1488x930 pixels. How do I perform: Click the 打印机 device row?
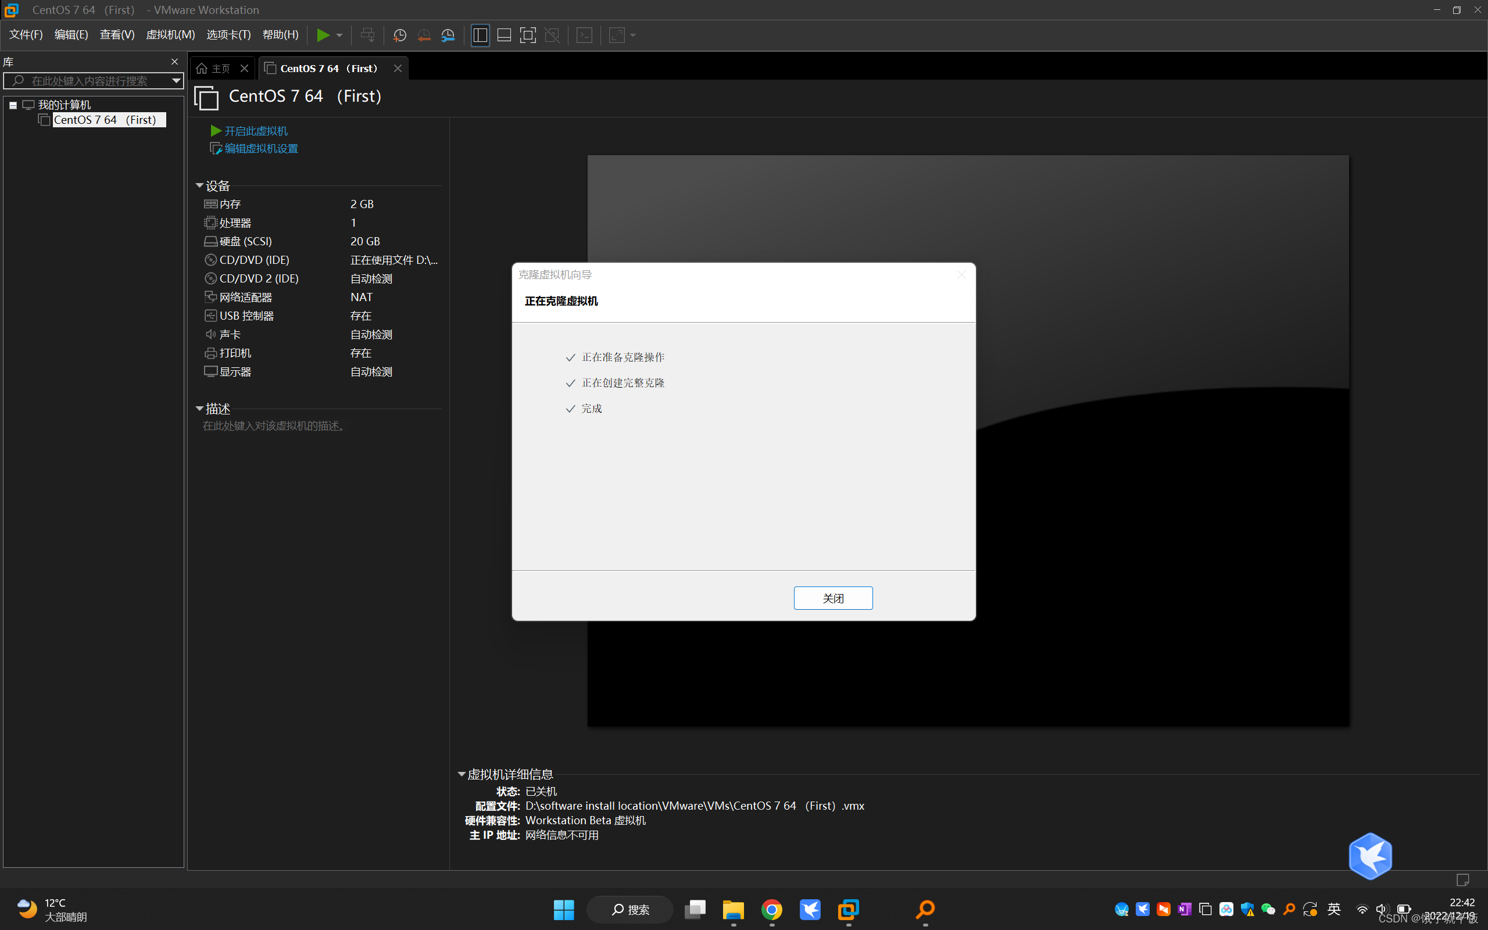(x=321, y=353)
